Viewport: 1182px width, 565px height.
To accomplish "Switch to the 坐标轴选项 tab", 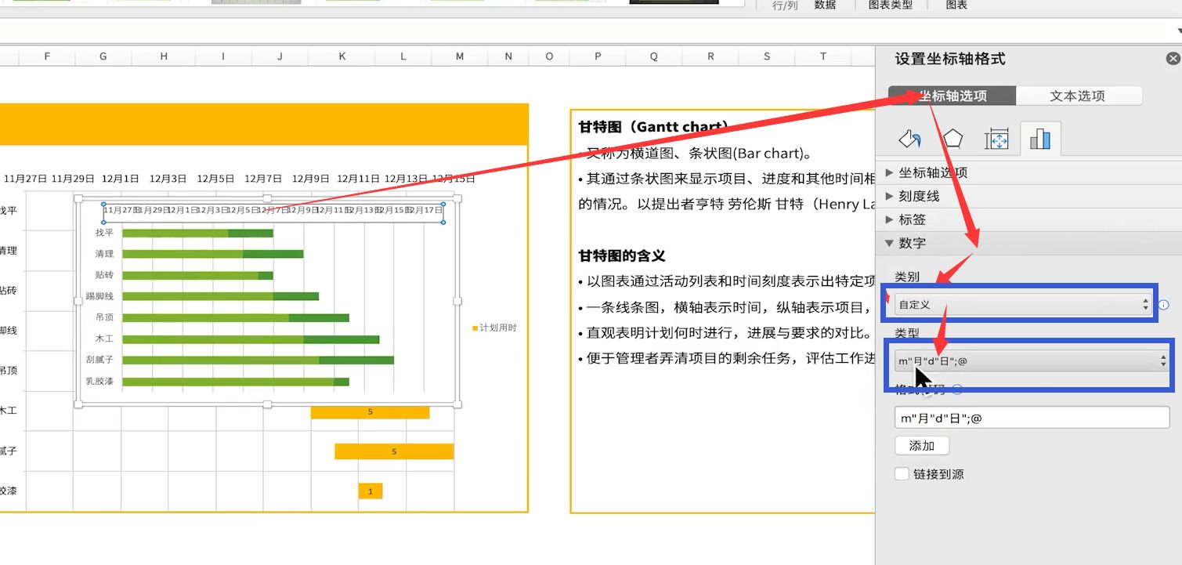I will coord(952,96).
